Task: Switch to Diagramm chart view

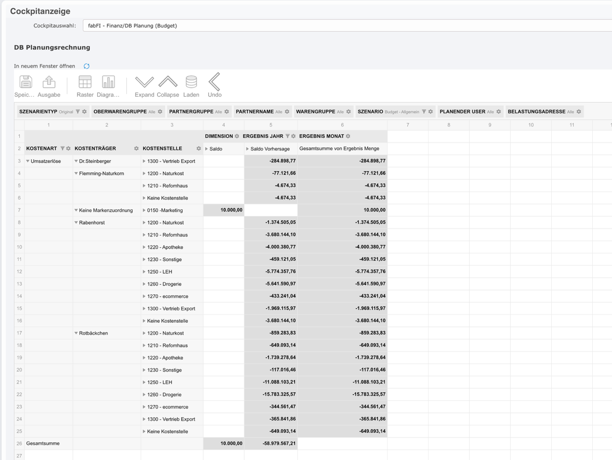Action: 108,82
